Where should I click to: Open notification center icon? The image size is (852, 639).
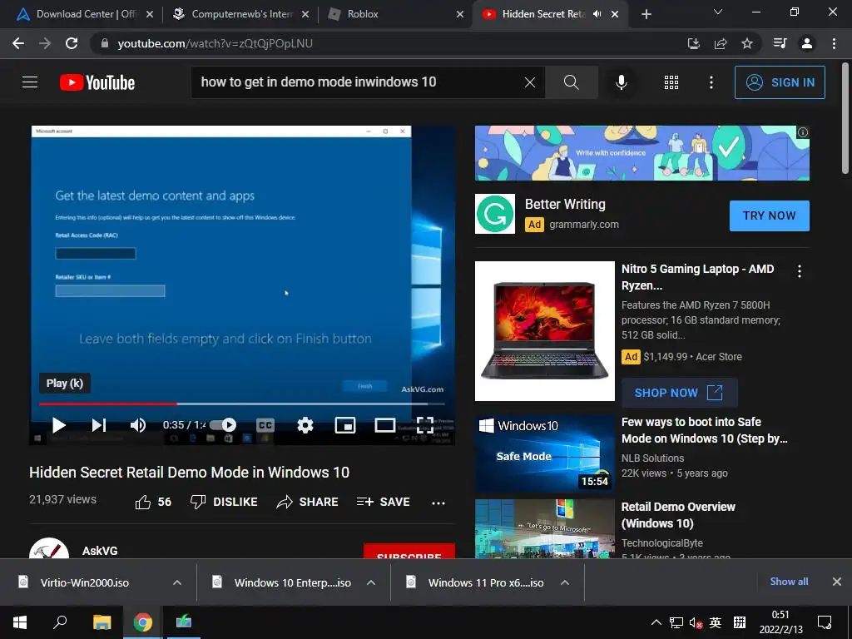(825, 622)
